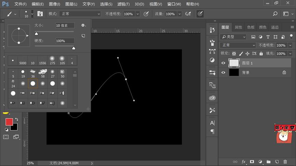Filter layers by adjustment layer icon
The width and height of the screenshot is (296, 166).
click(260, 37)
